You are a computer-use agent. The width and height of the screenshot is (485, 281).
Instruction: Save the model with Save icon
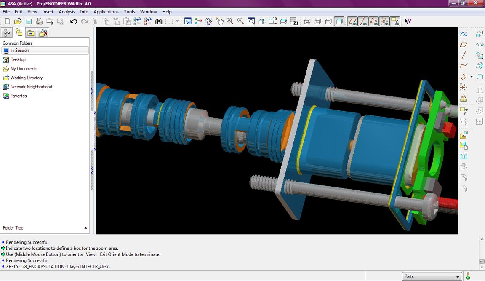pos(29,21)
